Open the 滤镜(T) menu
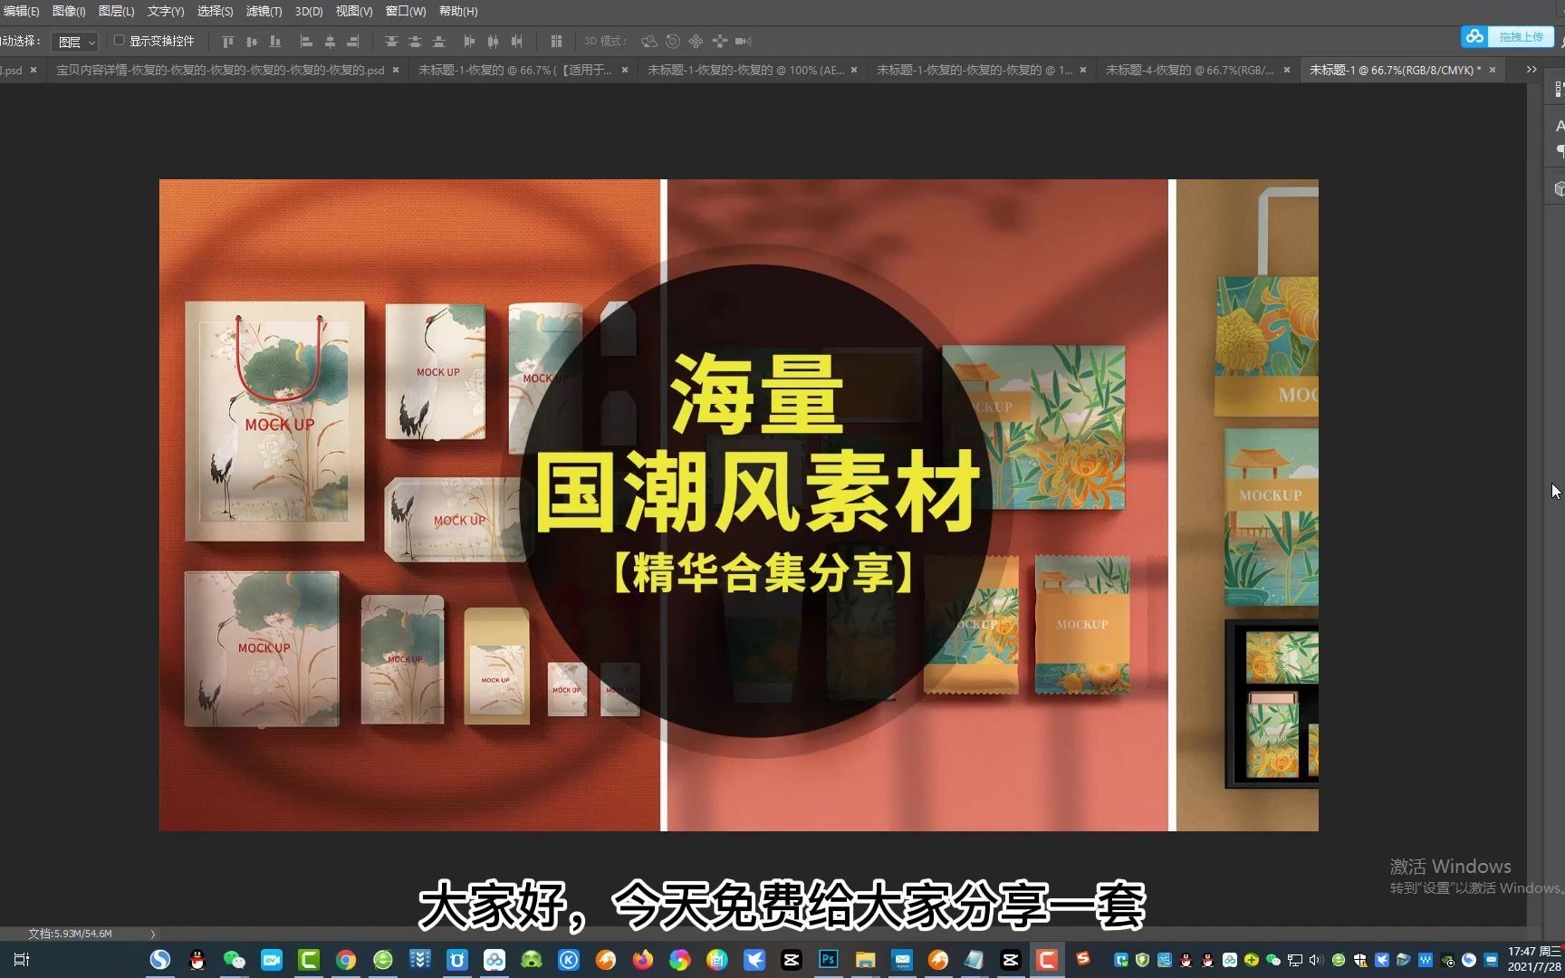The height and width of the screenshot is (978, 1565). [264, 11]
